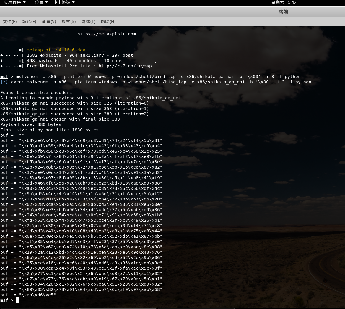Click the buf line starting \x0e\x69\x7f
345x309 pixels.
81,157
